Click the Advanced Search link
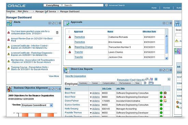This screenshot has width=188, height=125. tap(117, 5)
